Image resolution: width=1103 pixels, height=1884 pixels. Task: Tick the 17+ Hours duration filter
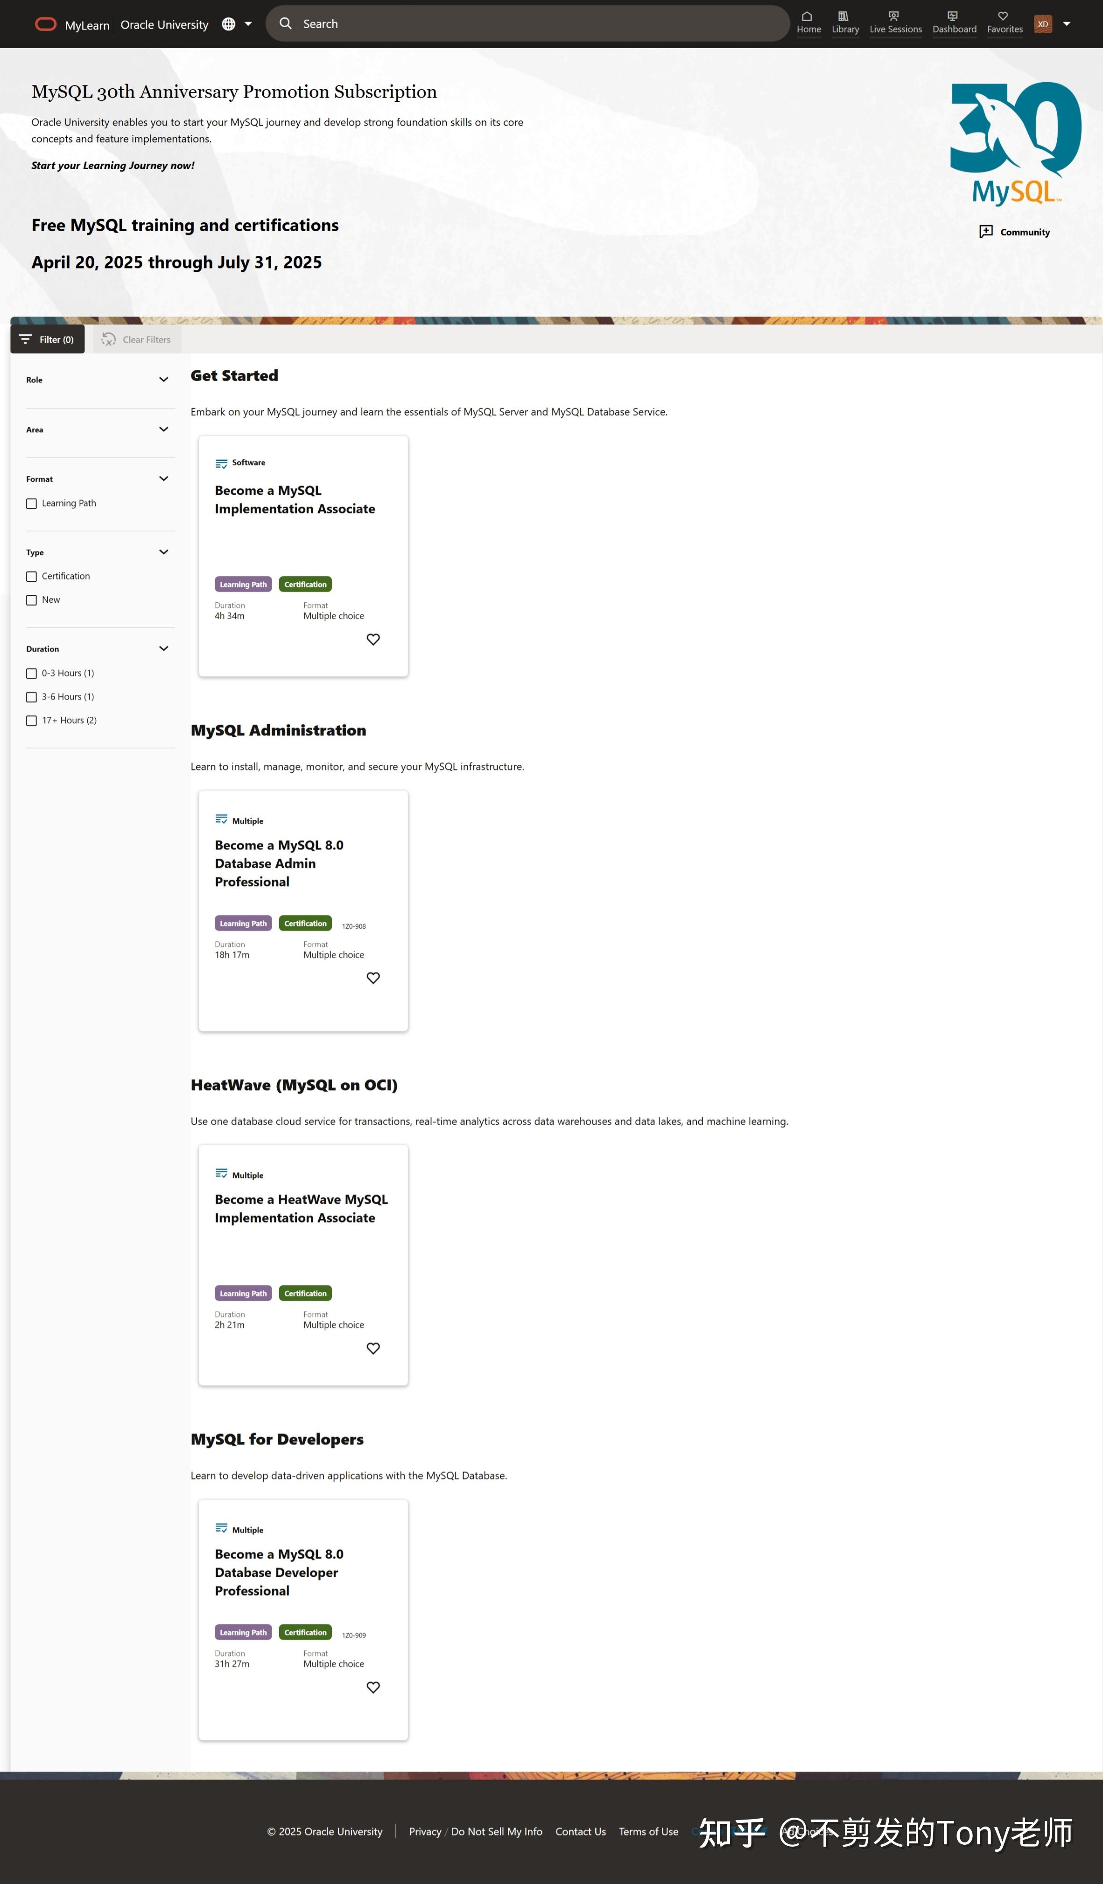click(31, 721)
